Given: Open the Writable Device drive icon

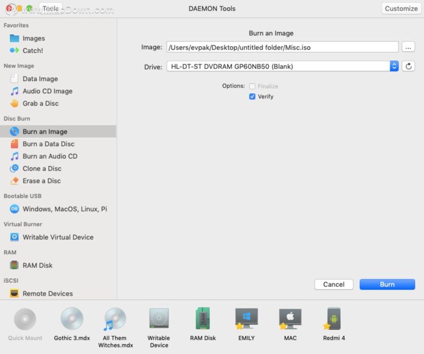Looking at the screenshot, I should click(159, 319).
